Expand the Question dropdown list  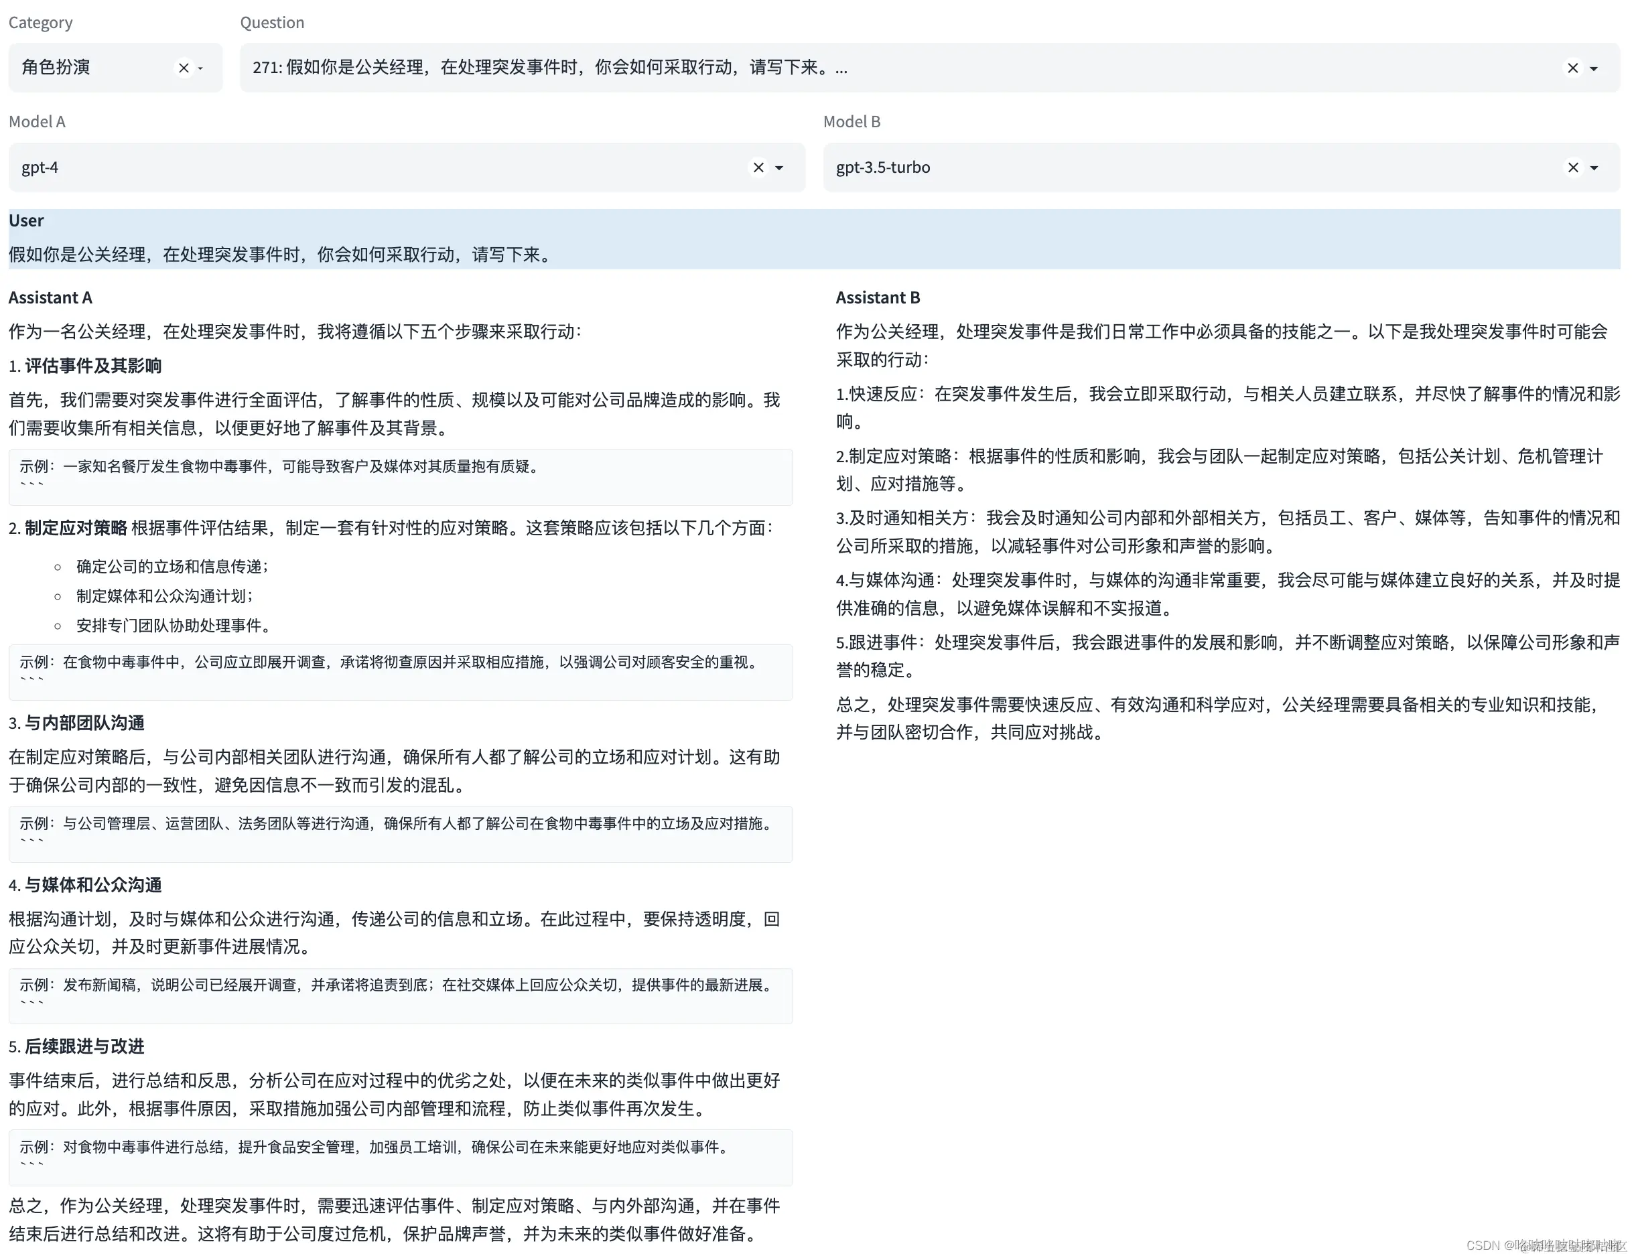1594,68
